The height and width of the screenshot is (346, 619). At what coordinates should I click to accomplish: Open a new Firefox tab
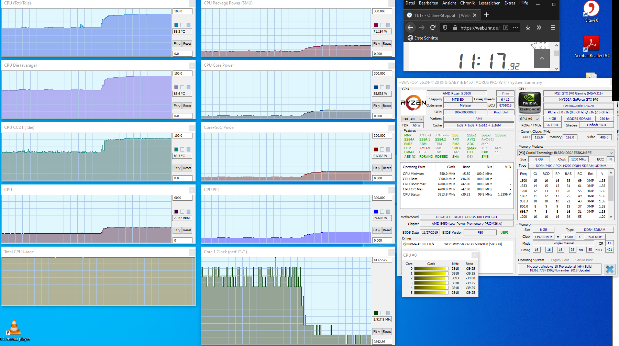coord(486,15)
